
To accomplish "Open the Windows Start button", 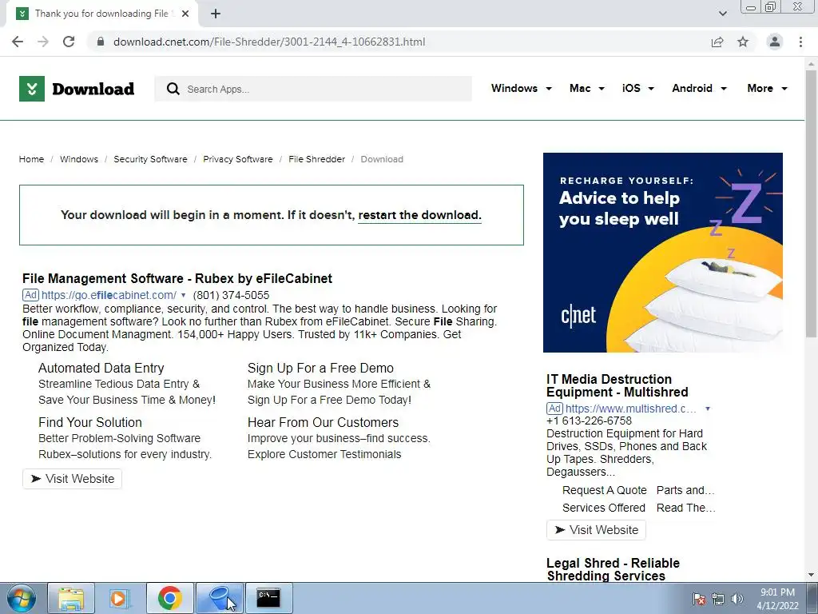I will coord(21,598).
